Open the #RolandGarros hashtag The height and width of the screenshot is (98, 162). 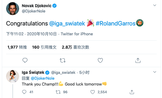tap(115, 23)
